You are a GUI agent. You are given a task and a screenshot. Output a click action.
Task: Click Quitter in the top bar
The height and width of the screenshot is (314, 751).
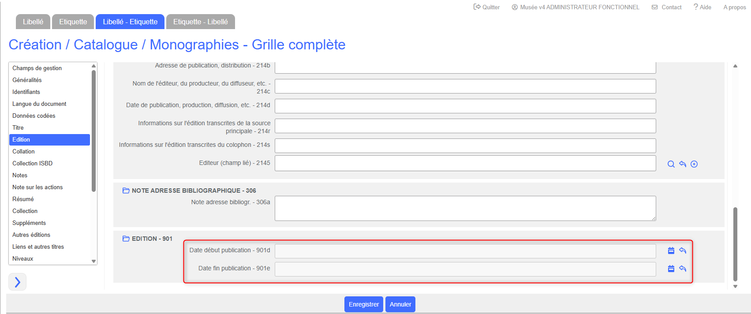[486, 7]
